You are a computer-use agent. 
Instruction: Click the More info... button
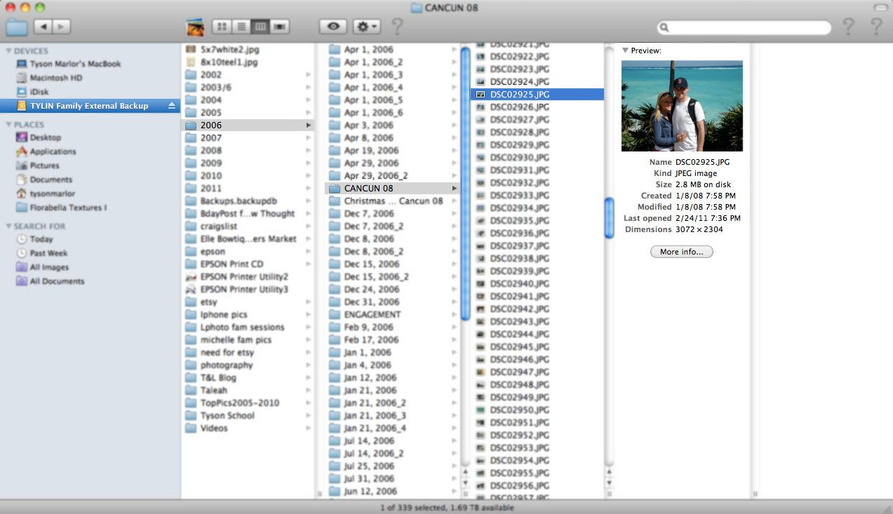(x=682, y=252)
